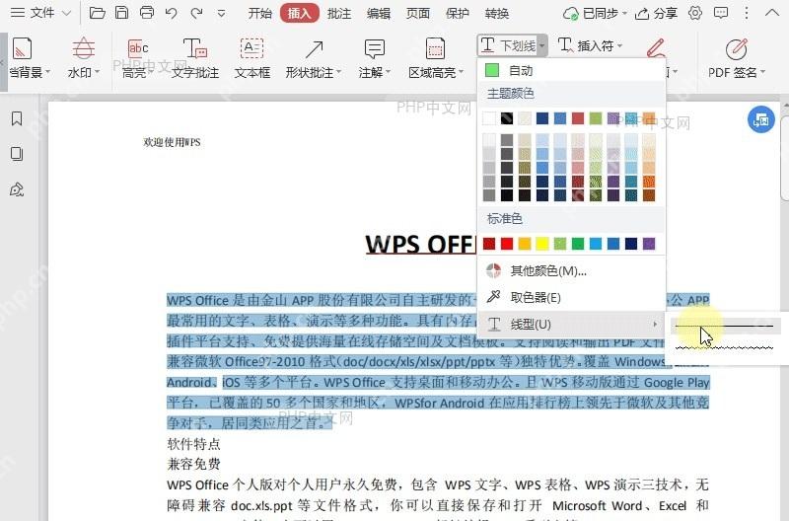This screenshot has height=521, width=789.
Task: Click the undo arrow icon
Action: [x=171, y=13]
